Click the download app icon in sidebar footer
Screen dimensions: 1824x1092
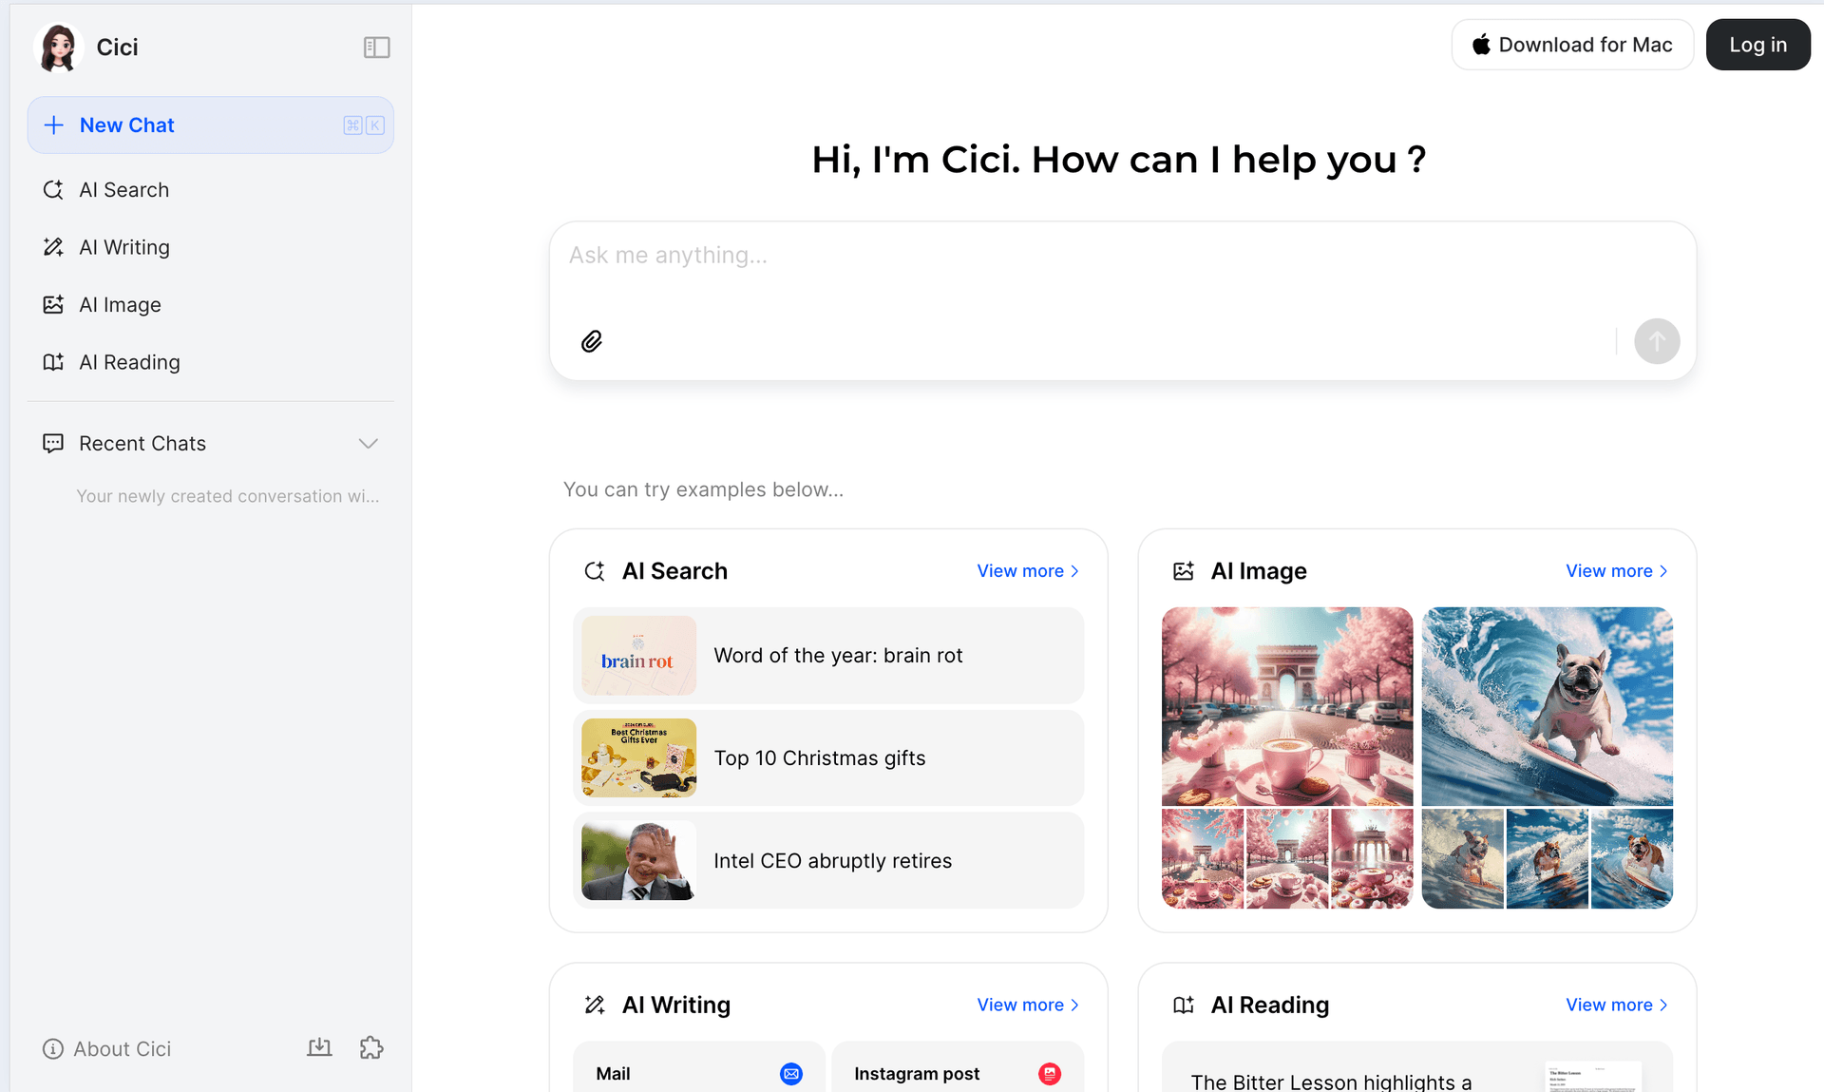click(319, 1048)
